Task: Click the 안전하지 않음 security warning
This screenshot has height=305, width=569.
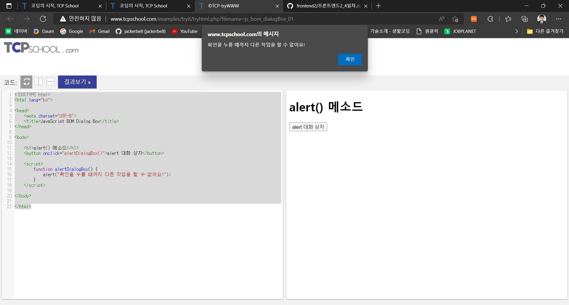Action: (81, 19)
